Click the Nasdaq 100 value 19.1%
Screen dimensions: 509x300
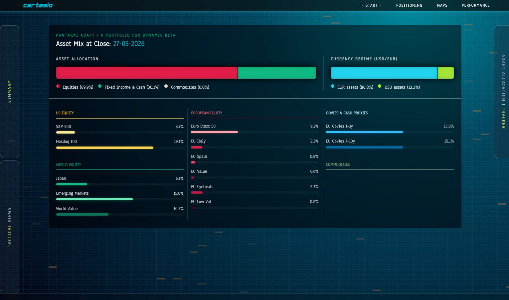(179, 142)
